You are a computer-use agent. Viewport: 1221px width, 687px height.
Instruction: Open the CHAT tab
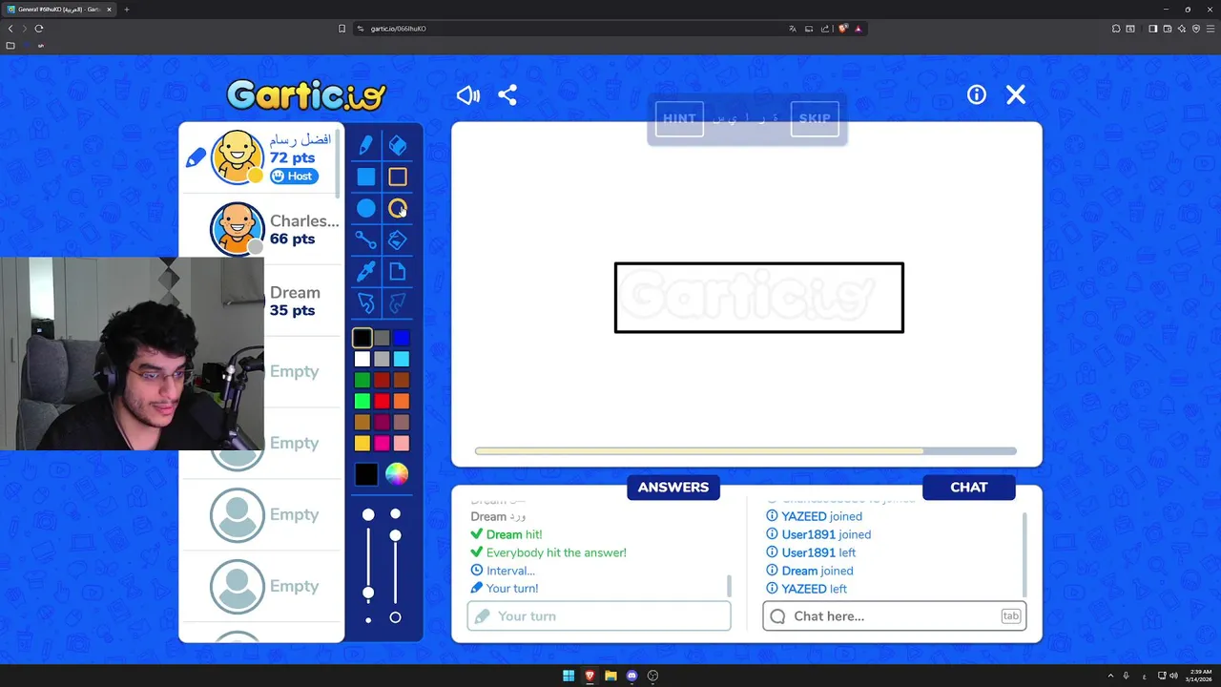click(969, 487)
